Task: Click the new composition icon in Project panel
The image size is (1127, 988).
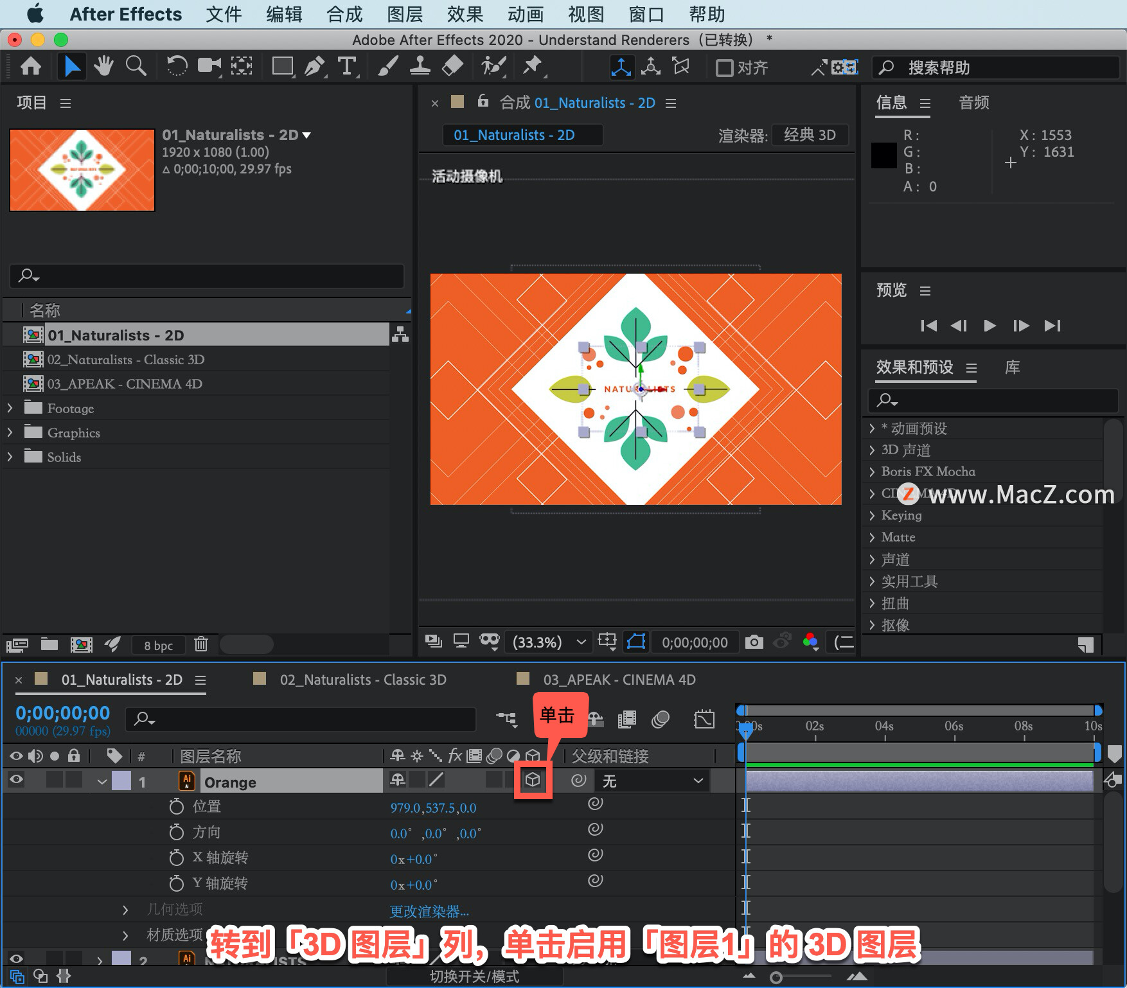Action: tap(81, 644)
